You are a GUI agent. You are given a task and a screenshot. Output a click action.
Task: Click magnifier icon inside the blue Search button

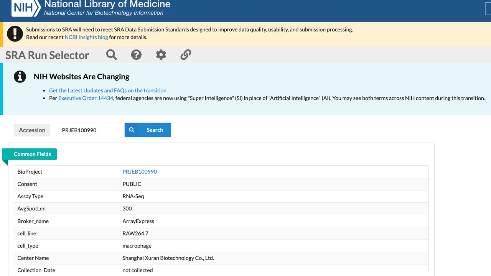coord(132,130)
